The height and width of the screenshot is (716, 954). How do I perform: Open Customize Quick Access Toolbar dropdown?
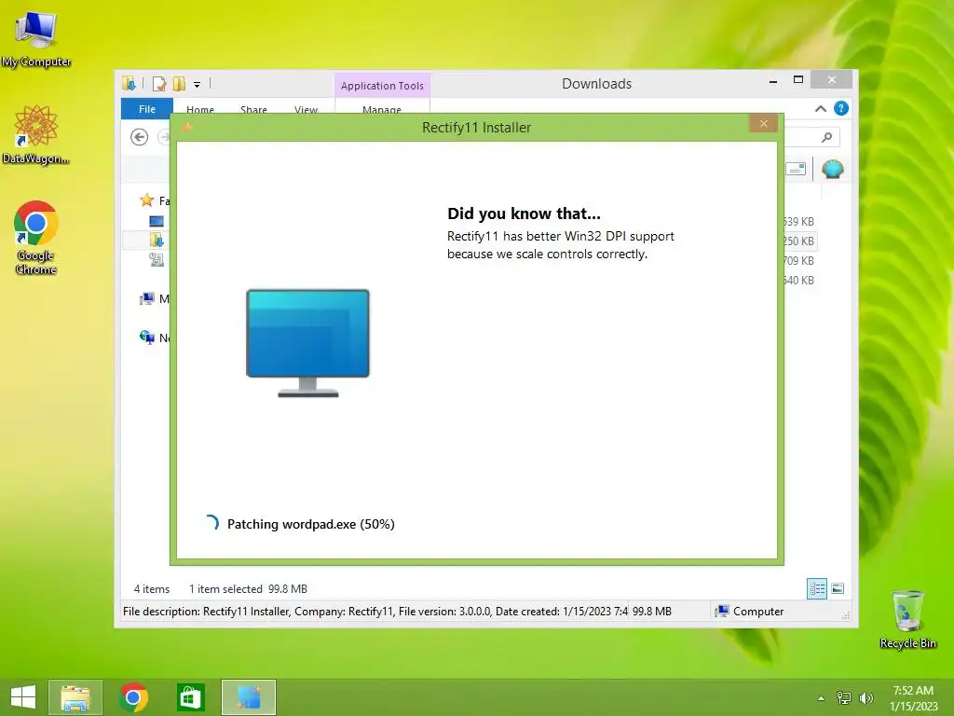tap(198, 84)
